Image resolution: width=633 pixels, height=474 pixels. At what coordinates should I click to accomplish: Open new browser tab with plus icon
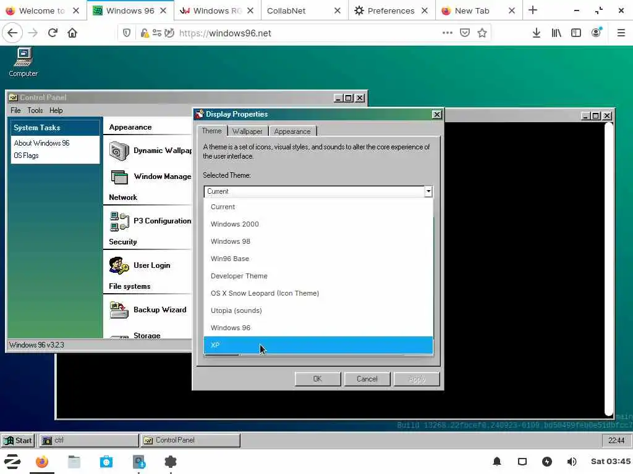(x=533, y=10)
